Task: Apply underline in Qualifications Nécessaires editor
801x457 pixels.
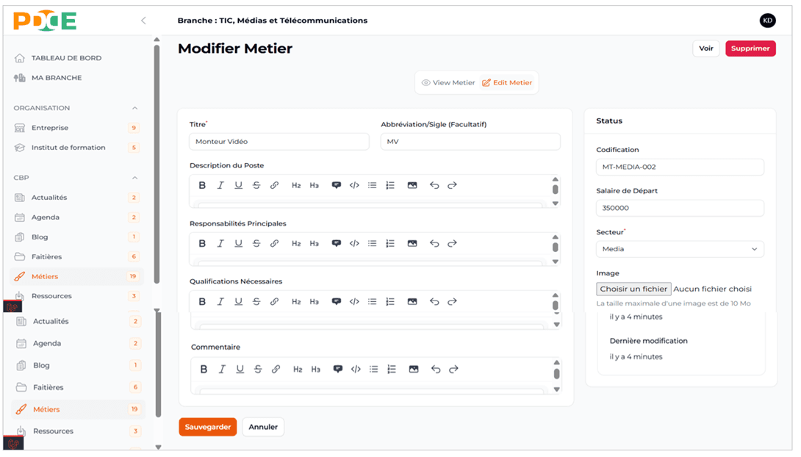Action: [x=238, y=301]
